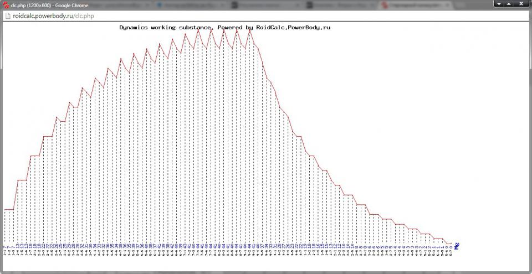Screen dimensions: 532x274
Task: Click the red curve's first flat step
Action: 9,209
